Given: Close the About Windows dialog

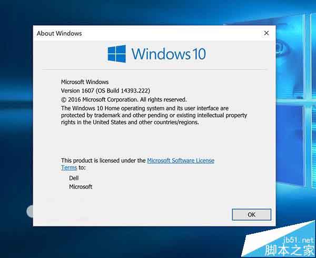Looking at the screenshot, I should (266, 33).
